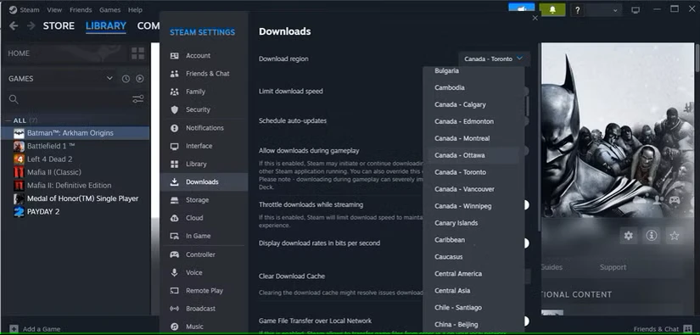Select the Security shield icon
Screen dimensions: 700x335
coord(175,109)
